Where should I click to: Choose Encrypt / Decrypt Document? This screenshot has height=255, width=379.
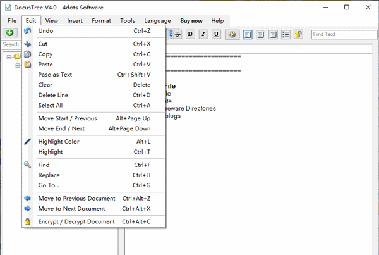(x=76, y=222)
